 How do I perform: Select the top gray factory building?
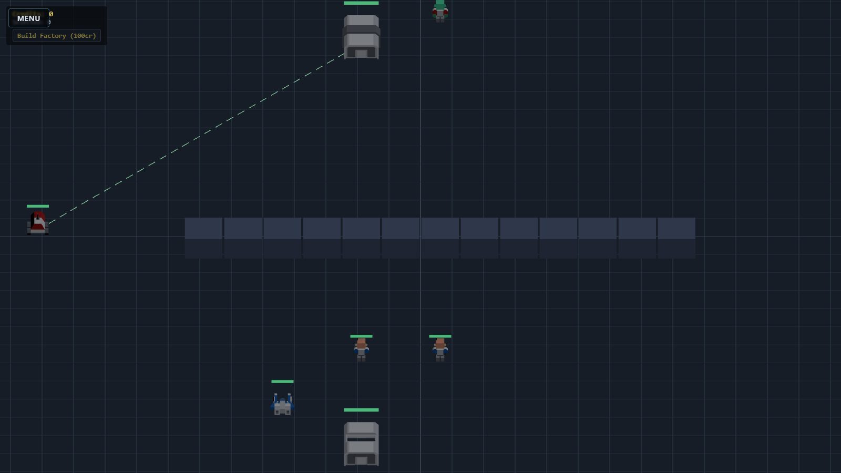[x=361, y=37]
